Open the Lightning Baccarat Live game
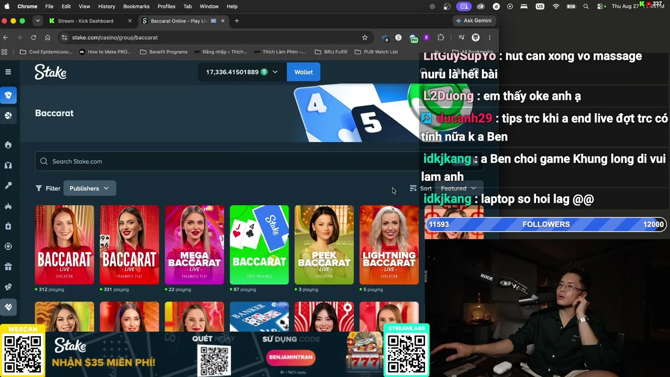670x377 pixels. [389, 245]
